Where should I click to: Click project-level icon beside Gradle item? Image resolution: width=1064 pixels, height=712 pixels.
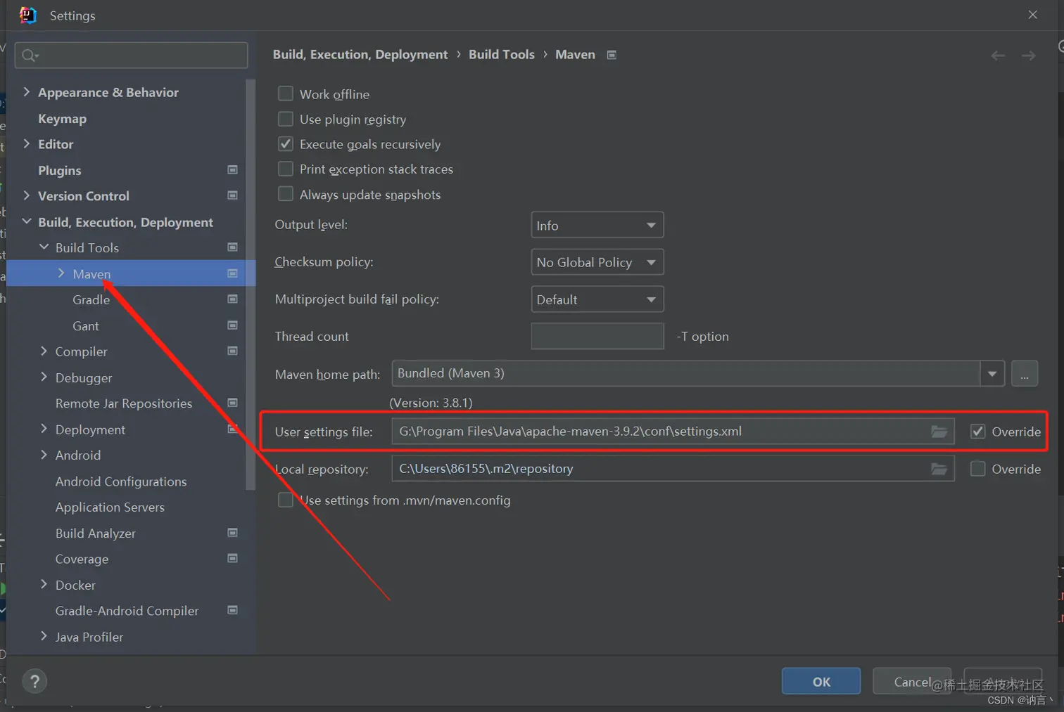232,299
